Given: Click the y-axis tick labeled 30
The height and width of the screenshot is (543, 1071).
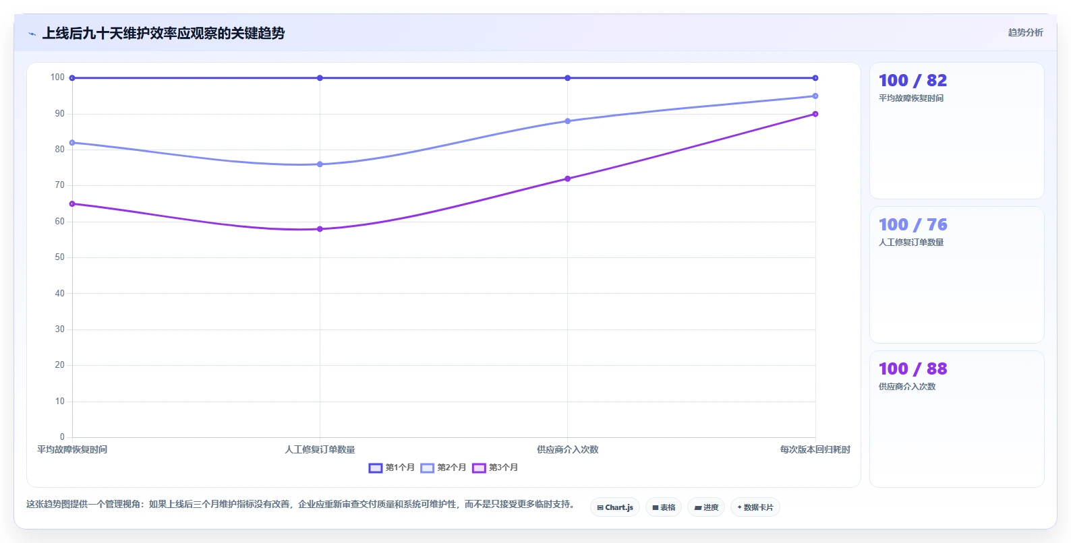Looking at the screenshot, I should tap(60, 329).
